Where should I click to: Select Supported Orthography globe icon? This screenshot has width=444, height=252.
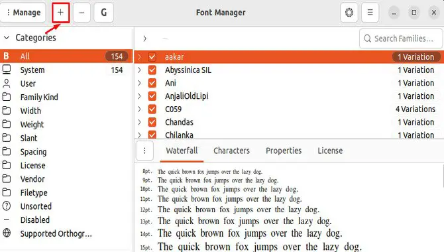coord(7,233)
